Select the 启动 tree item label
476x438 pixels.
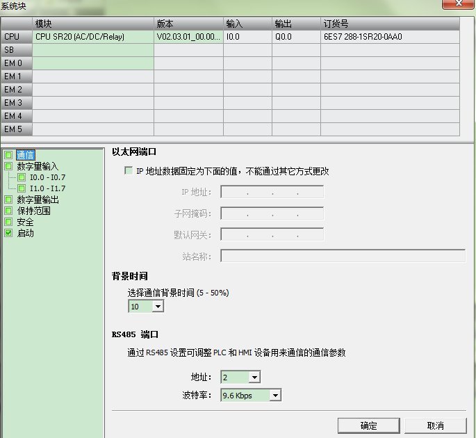26,233
